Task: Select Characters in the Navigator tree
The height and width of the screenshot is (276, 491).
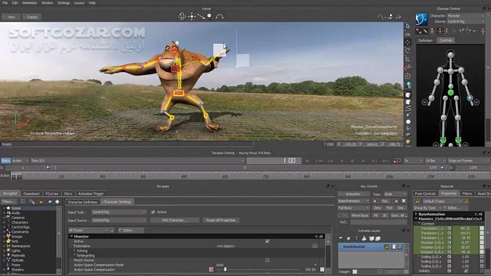Action: point(20,222)
